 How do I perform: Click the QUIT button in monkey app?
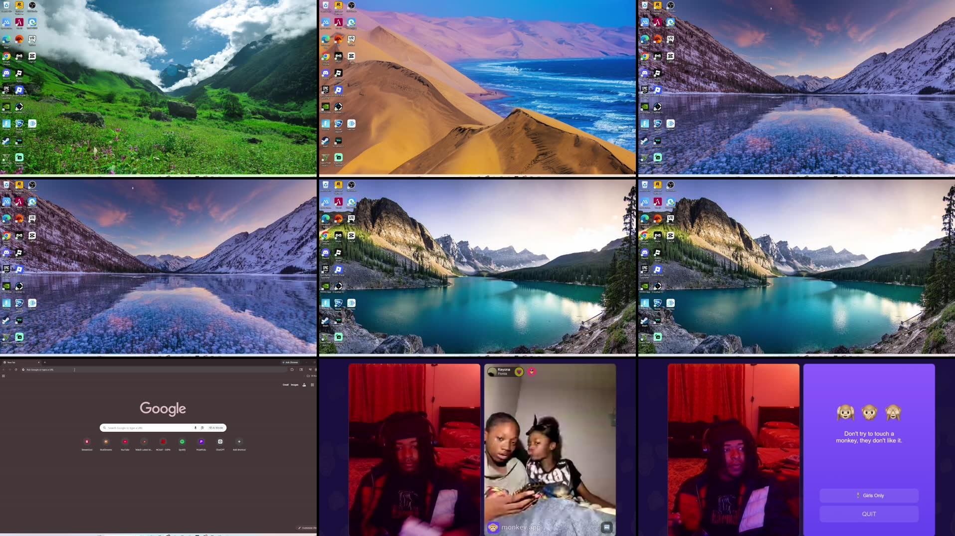coord(869,514)
